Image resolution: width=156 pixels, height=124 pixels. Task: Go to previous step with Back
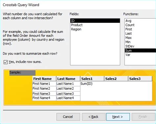pyautogui.click(x=93, y=117)
